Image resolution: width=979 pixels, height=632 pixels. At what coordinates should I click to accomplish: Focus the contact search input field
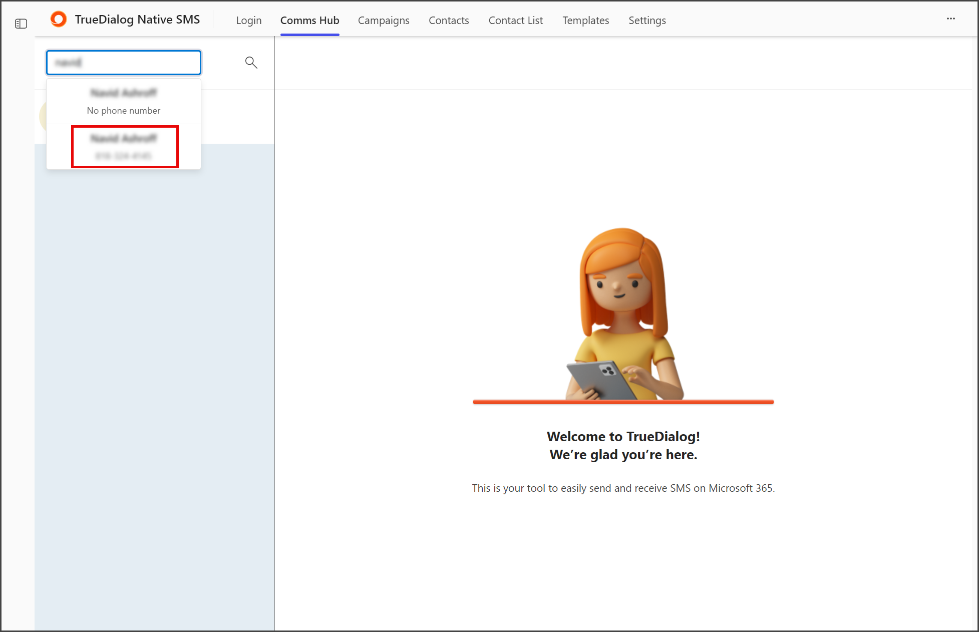click(124, 63)
